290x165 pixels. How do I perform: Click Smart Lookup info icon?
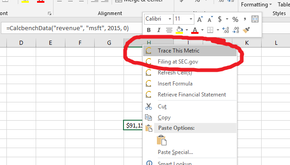tap(149, 163)
